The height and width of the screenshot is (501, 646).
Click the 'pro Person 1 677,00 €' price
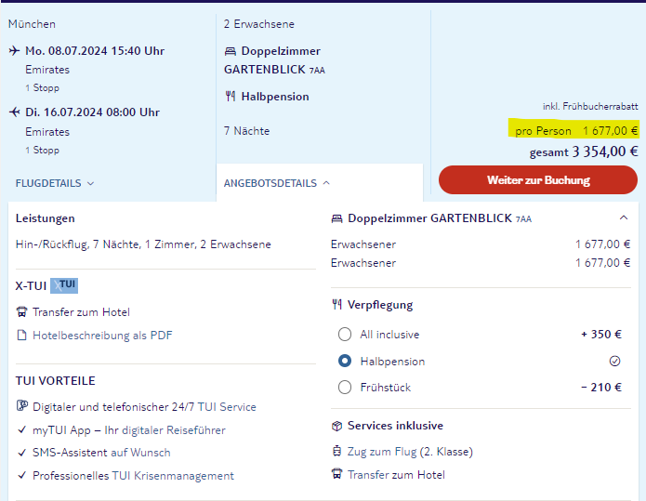coord(576,131)
